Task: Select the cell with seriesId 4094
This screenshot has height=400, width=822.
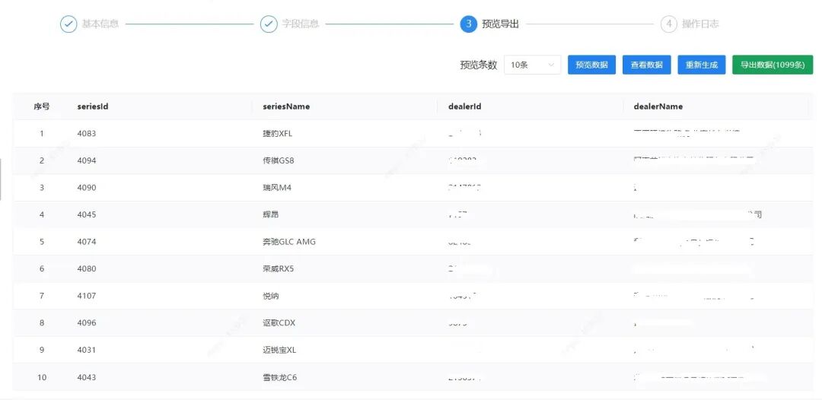Action: (x=87, y=160)
